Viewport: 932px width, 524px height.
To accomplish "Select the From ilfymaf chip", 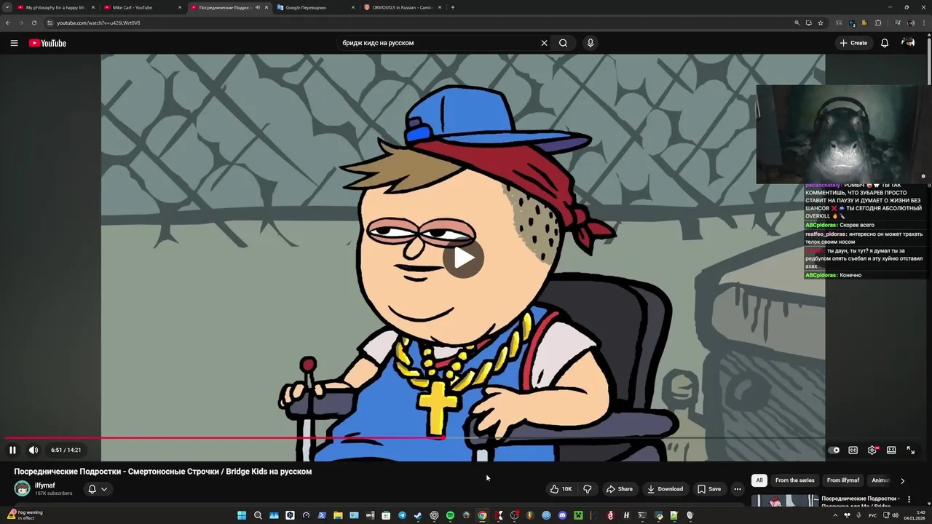I will point(843,480).
